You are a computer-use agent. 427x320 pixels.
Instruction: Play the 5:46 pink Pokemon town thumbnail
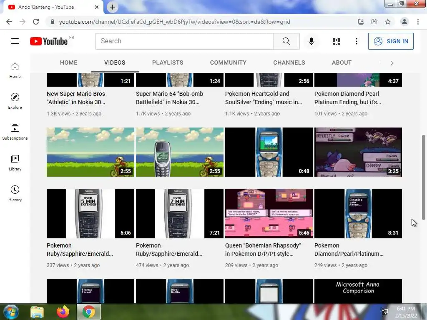269,214
